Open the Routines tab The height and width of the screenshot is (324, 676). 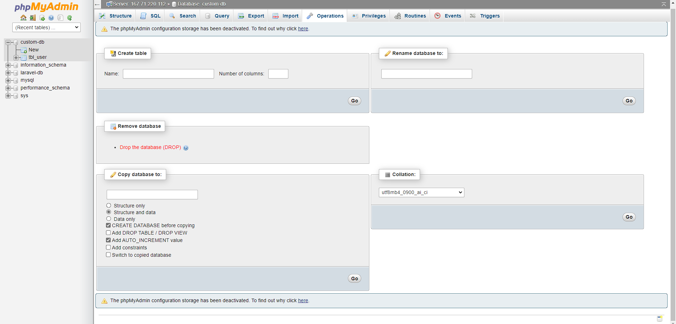[x=410, y=16]
